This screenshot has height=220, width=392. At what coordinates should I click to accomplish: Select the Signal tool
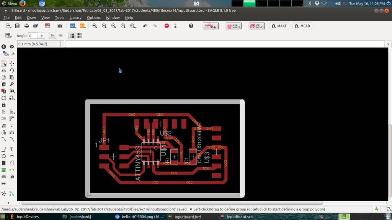[x=12, y=170]
